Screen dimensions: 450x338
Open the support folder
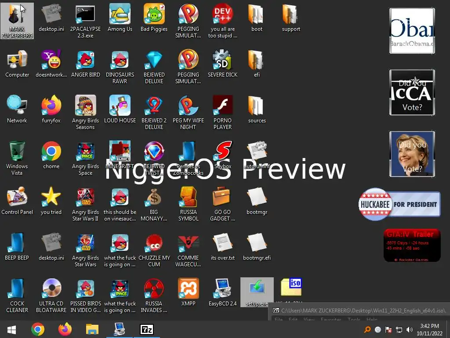pyautogui.click(x=291, y=18)
